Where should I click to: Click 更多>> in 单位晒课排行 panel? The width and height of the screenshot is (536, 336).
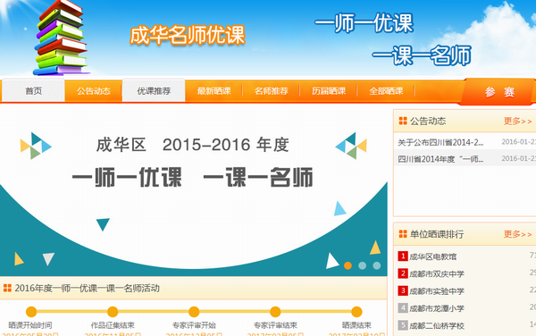click(x=517, y=234)
